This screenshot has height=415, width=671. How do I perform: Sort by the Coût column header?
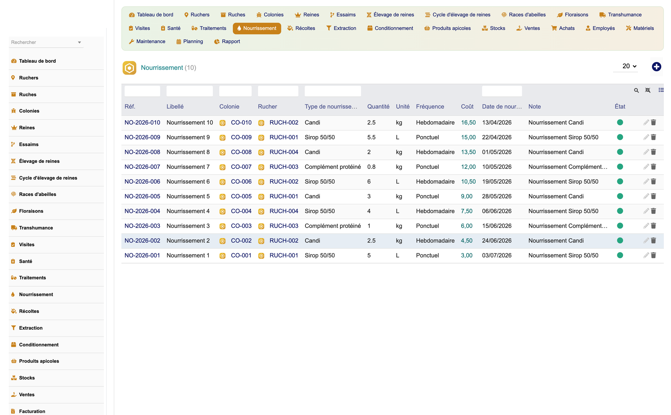pos(467,107)
